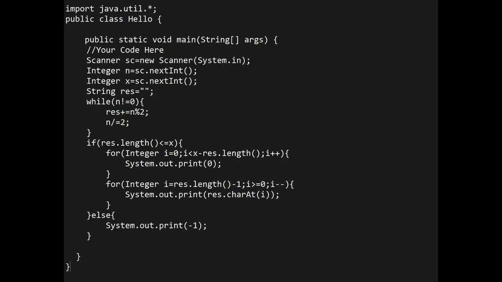Click the System.out.print(0) statement
502x282 pixels.
click(173, 163)
